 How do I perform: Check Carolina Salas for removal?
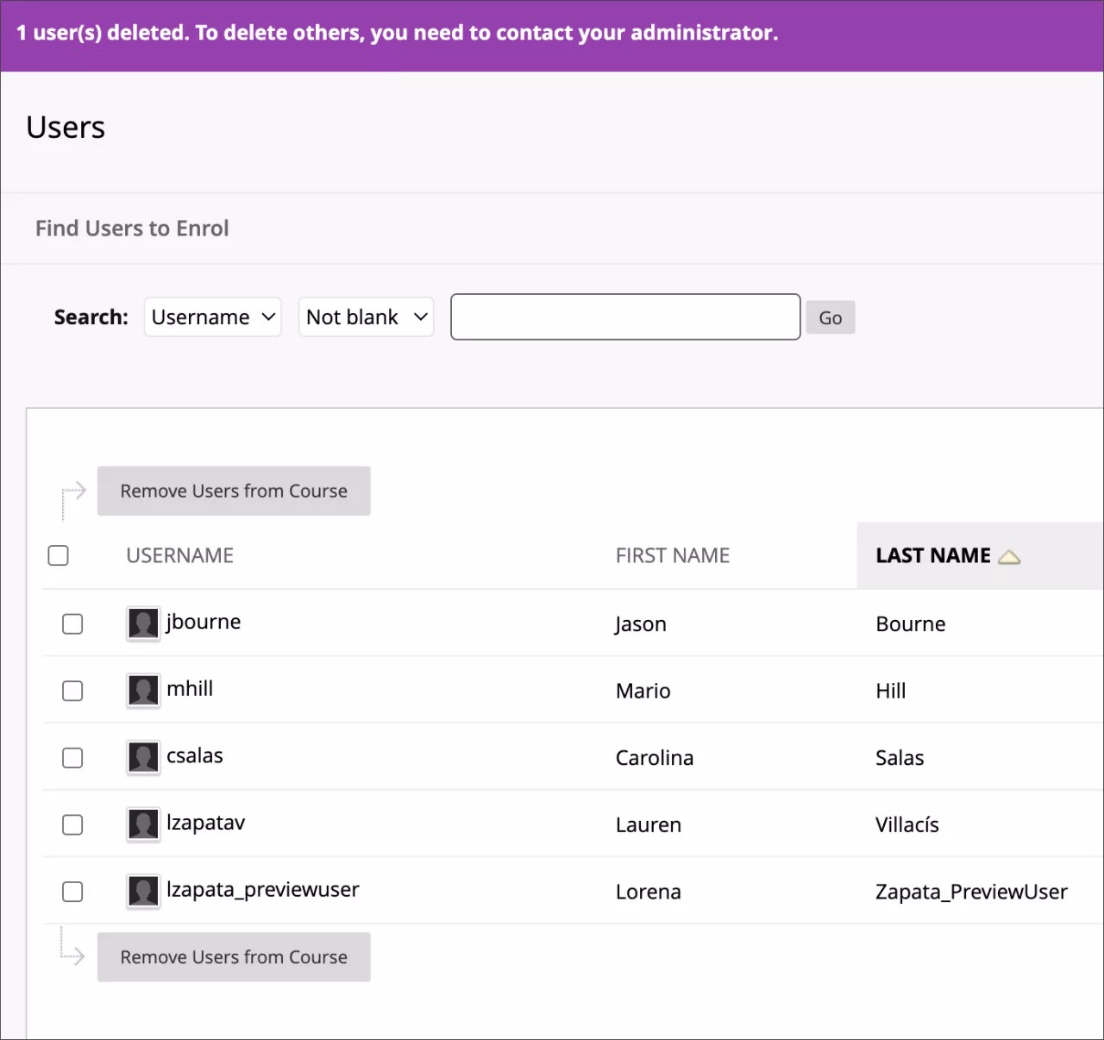tap(72, 758)
